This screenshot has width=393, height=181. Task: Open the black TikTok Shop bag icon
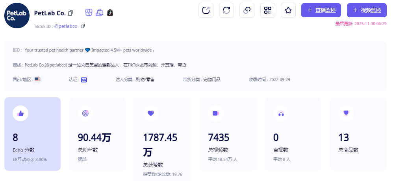tap(110, 13)
